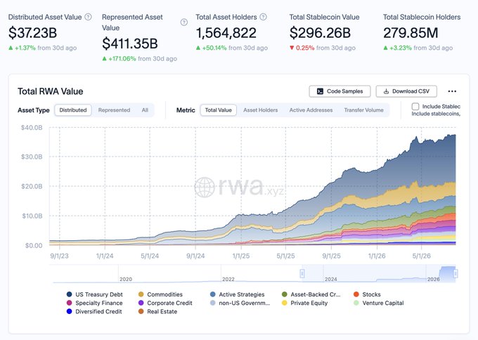Click the Total RWA Value heading
The width and height of the screenshot is (478, 340).
click(51, 91)
